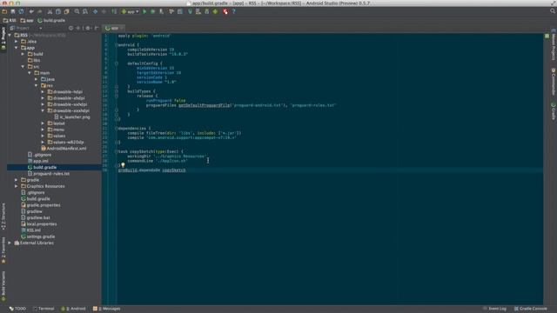The width and height of the screenshot is (557, 313).
Task: Open the Gradle Console
Action: 530,309
